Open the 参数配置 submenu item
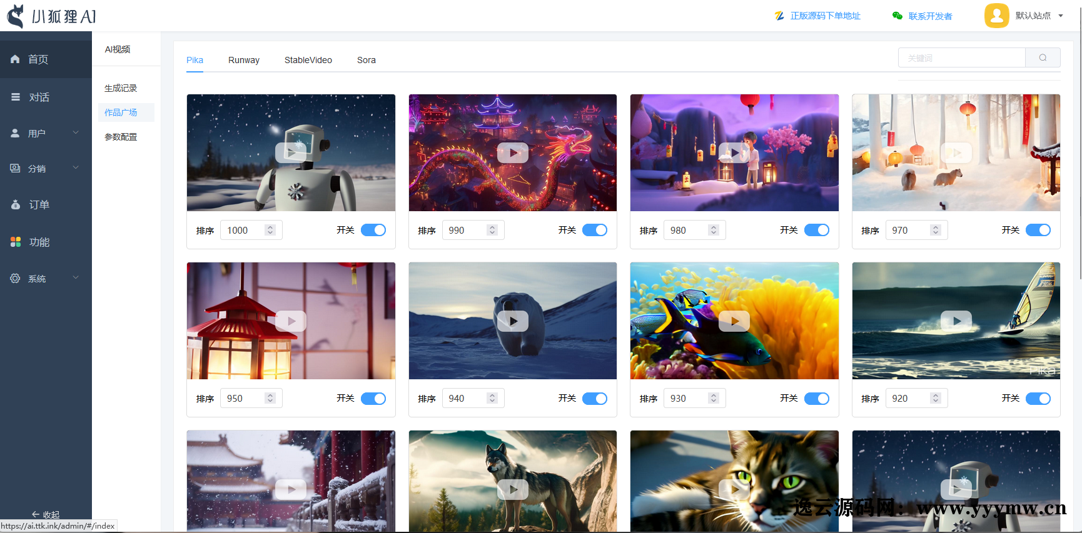The width and height of the screenshot is (1082, 533). 121,137
